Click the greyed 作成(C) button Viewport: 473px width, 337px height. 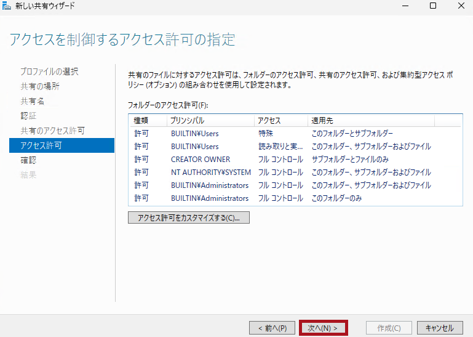(389, 328)
